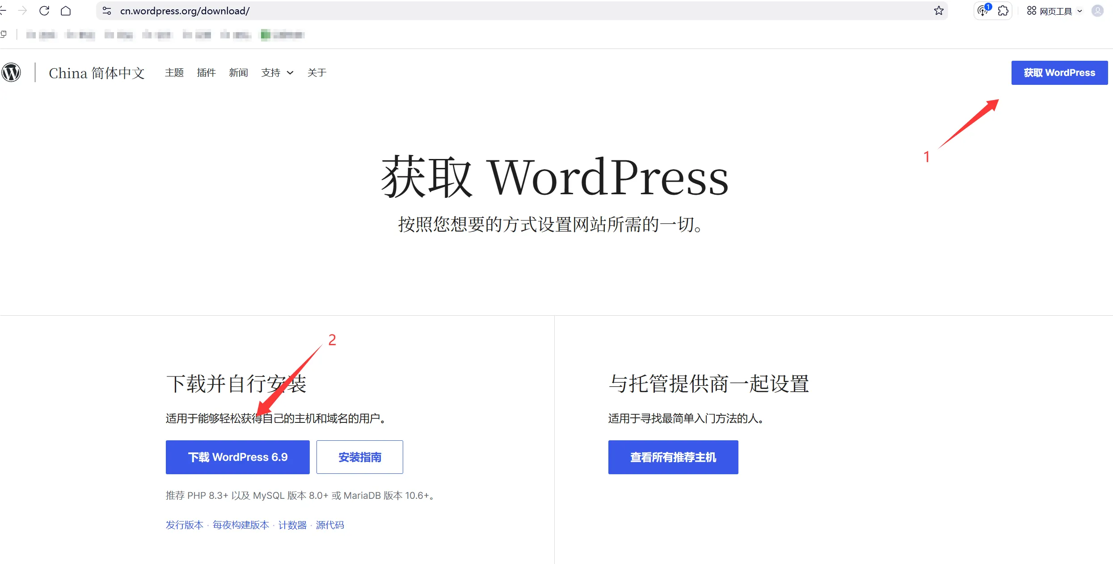Open the browser profile avatar icon

(1097, 11)
